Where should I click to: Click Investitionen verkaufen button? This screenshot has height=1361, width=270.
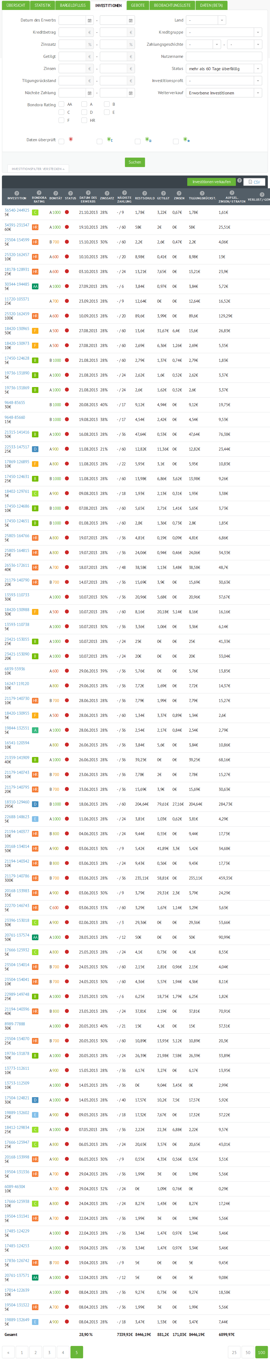[x=211, y=182]
